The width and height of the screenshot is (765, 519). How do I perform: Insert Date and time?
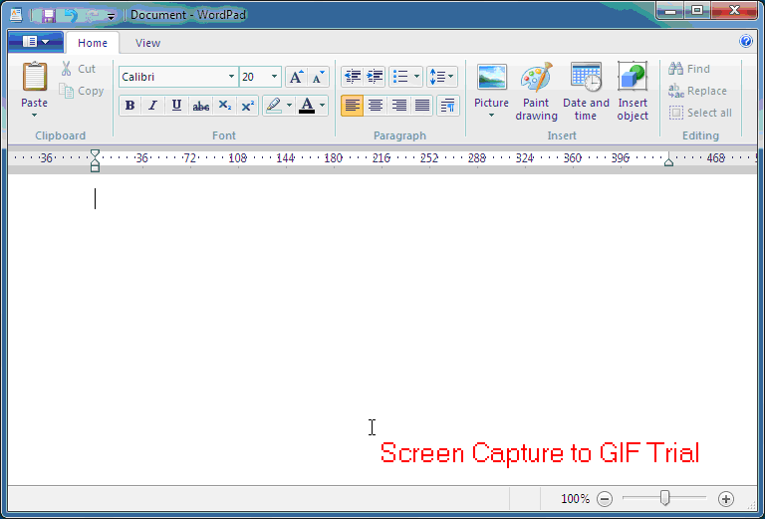[x=586, y=92]
